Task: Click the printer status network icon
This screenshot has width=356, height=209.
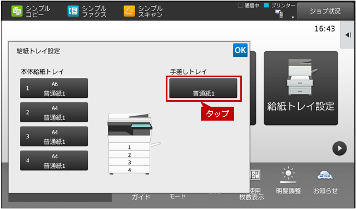Action: pos(279,13)
